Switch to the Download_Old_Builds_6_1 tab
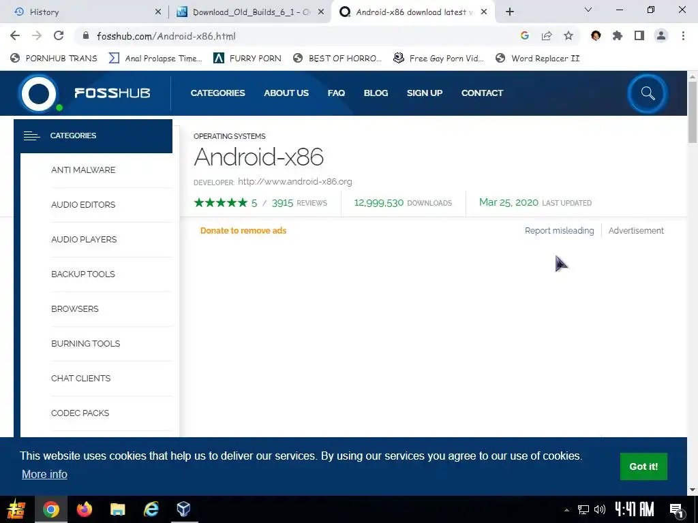The image size is (698, 523). click(249, 12)
